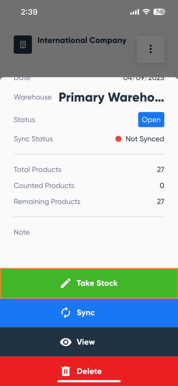The image size is (178, 386).
Task: Tap the International Company title
Action: point(82,40)
